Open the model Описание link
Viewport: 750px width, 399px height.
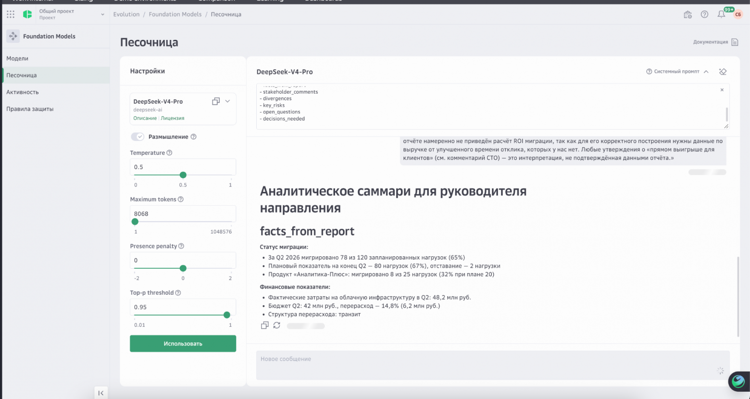point(145,118)
